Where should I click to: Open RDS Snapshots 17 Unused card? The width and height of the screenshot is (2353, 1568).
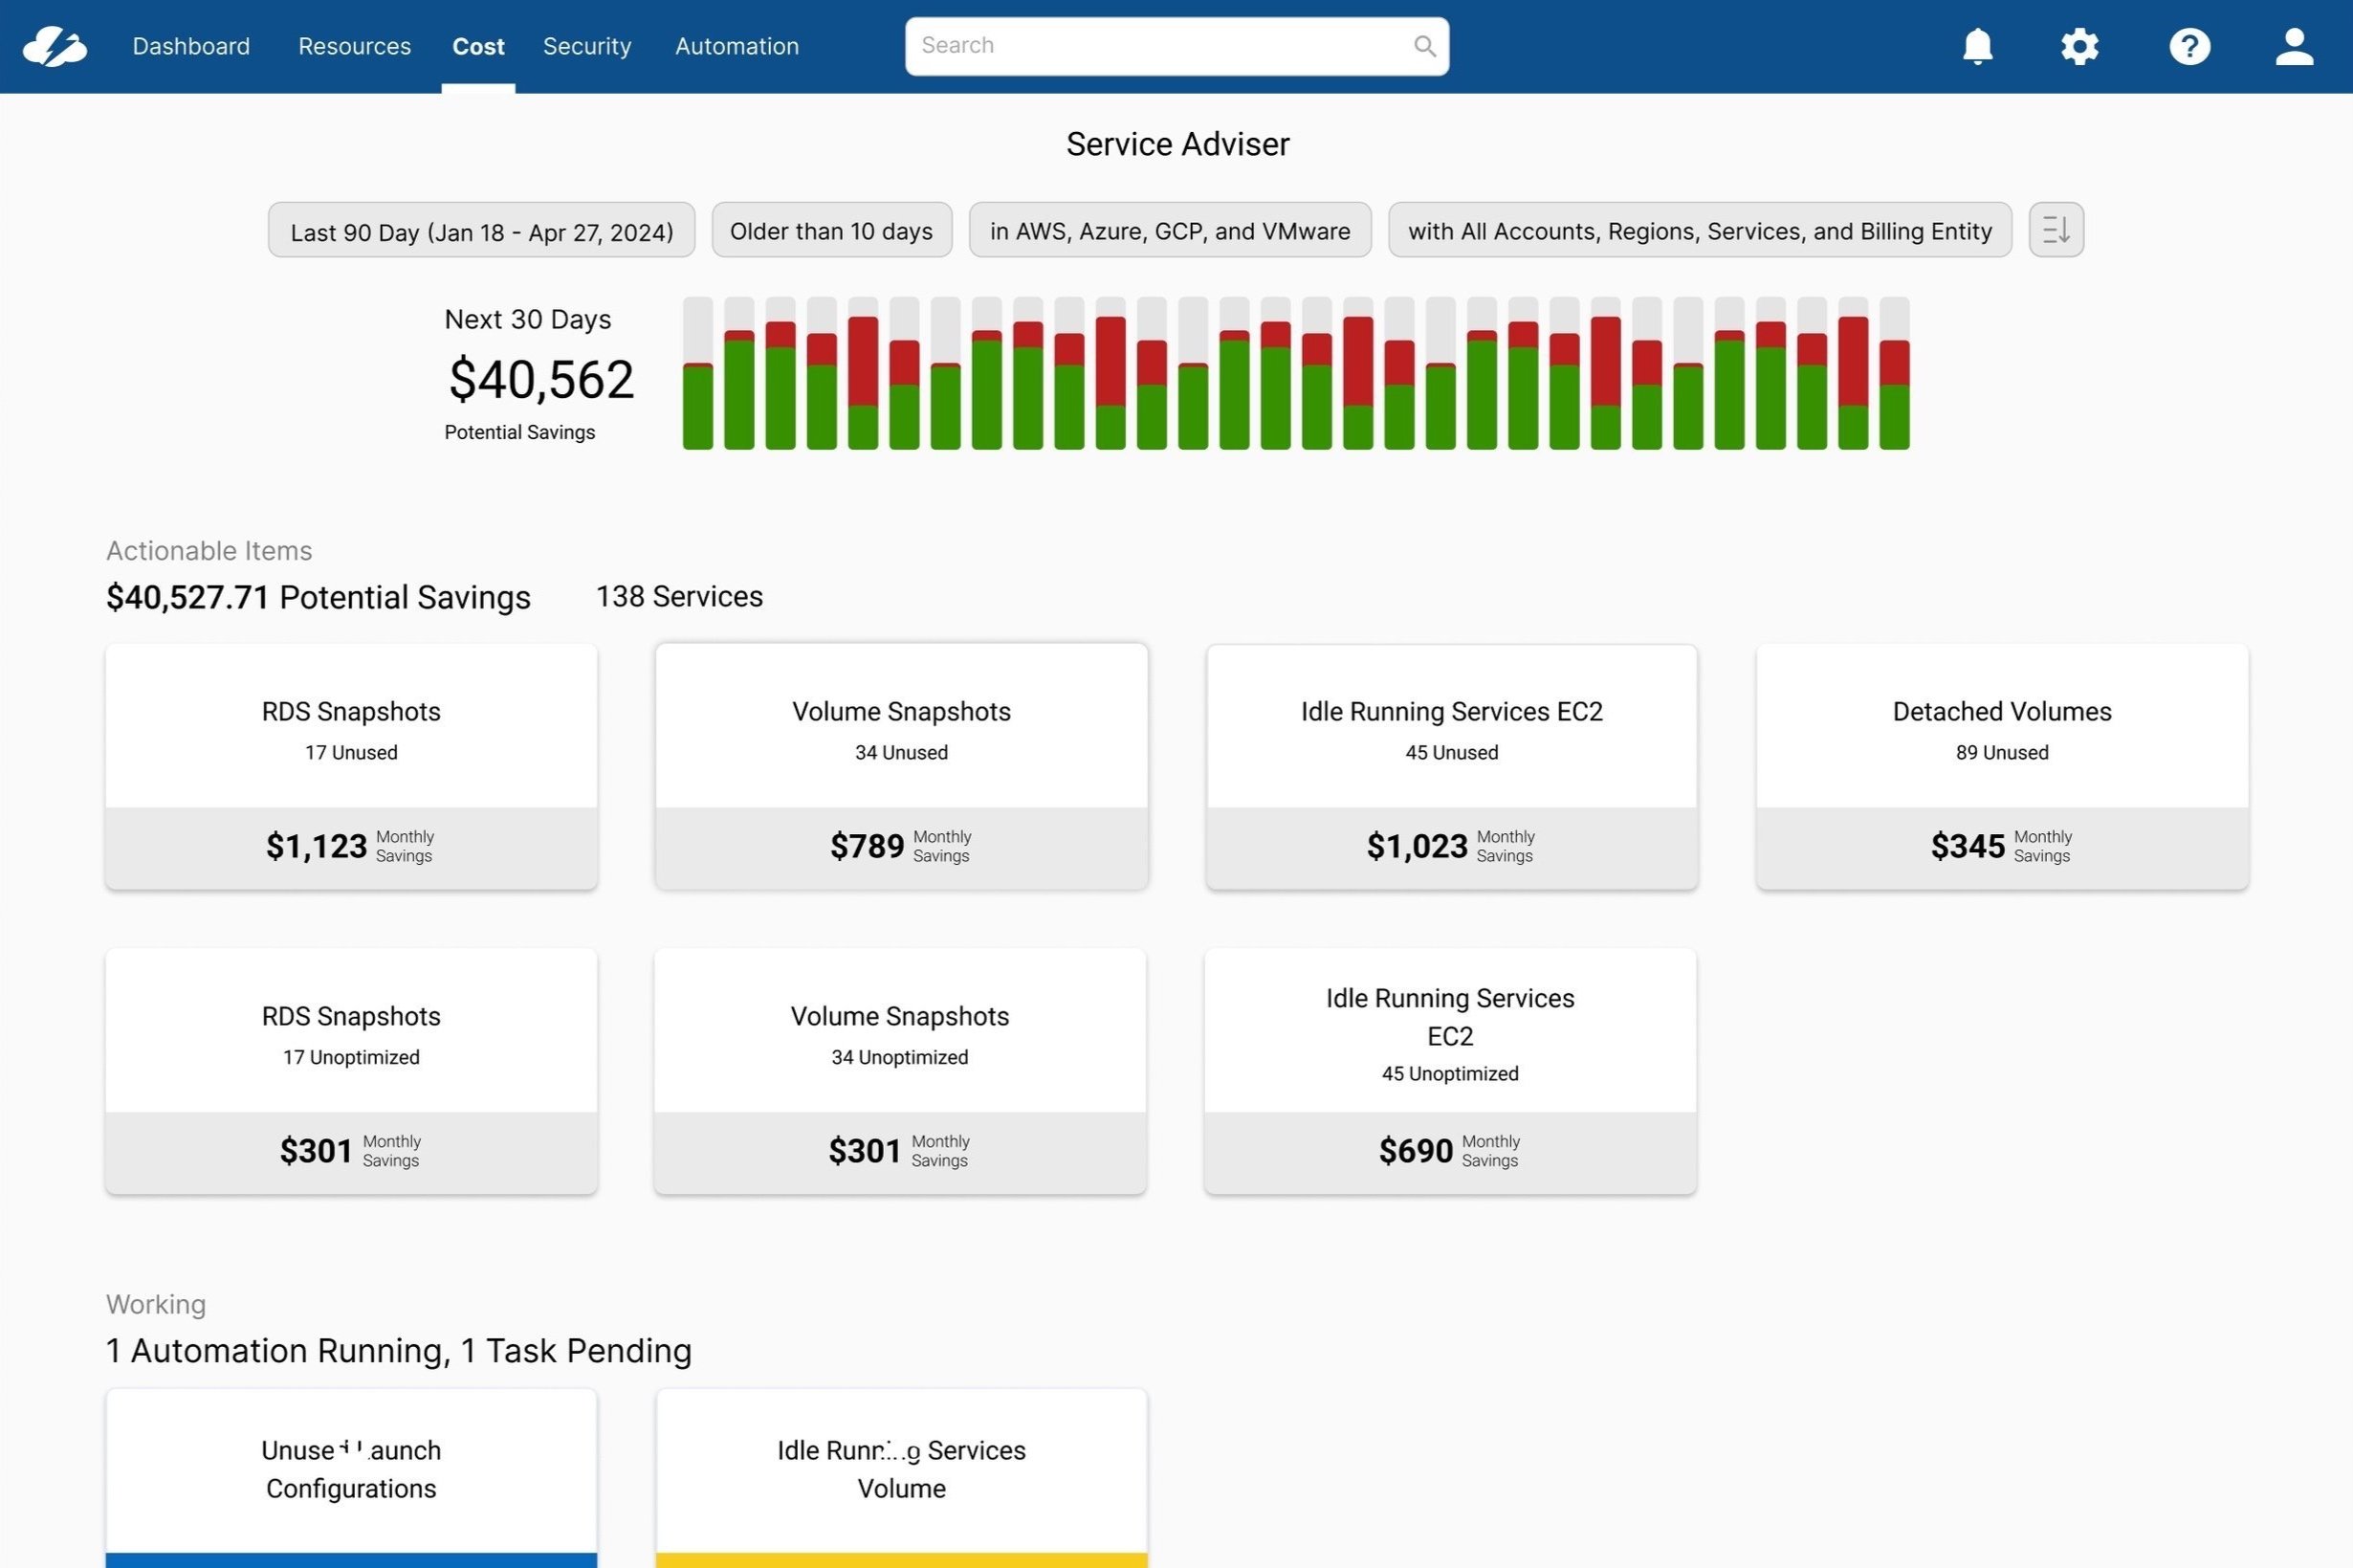point(351,766)
